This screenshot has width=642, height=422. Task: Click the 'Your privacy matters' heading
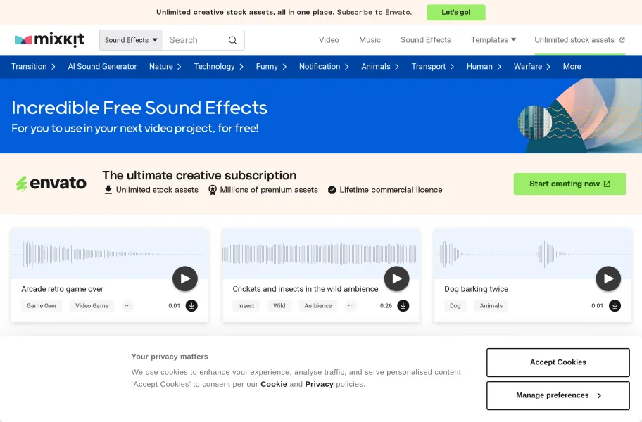pos(170,357)
